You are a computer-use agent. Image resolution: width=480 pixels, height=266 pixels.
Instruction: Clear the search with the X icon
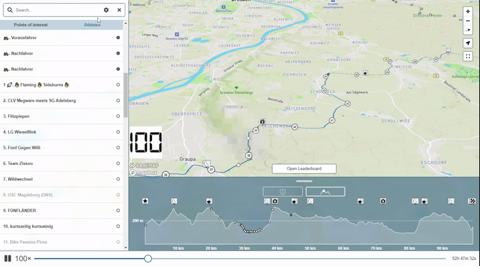119,10
